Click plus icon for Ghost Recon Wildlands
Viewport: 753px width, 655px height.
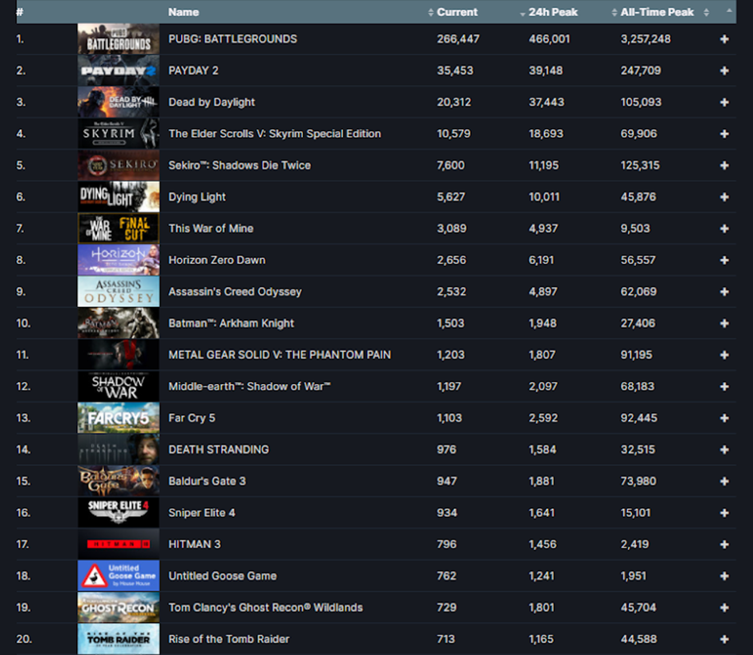724,608
